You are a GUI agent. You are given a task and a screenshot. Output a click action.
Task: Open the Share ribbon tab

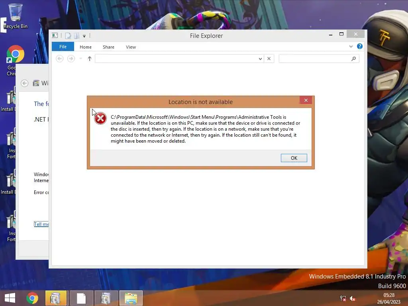(108, 47)
